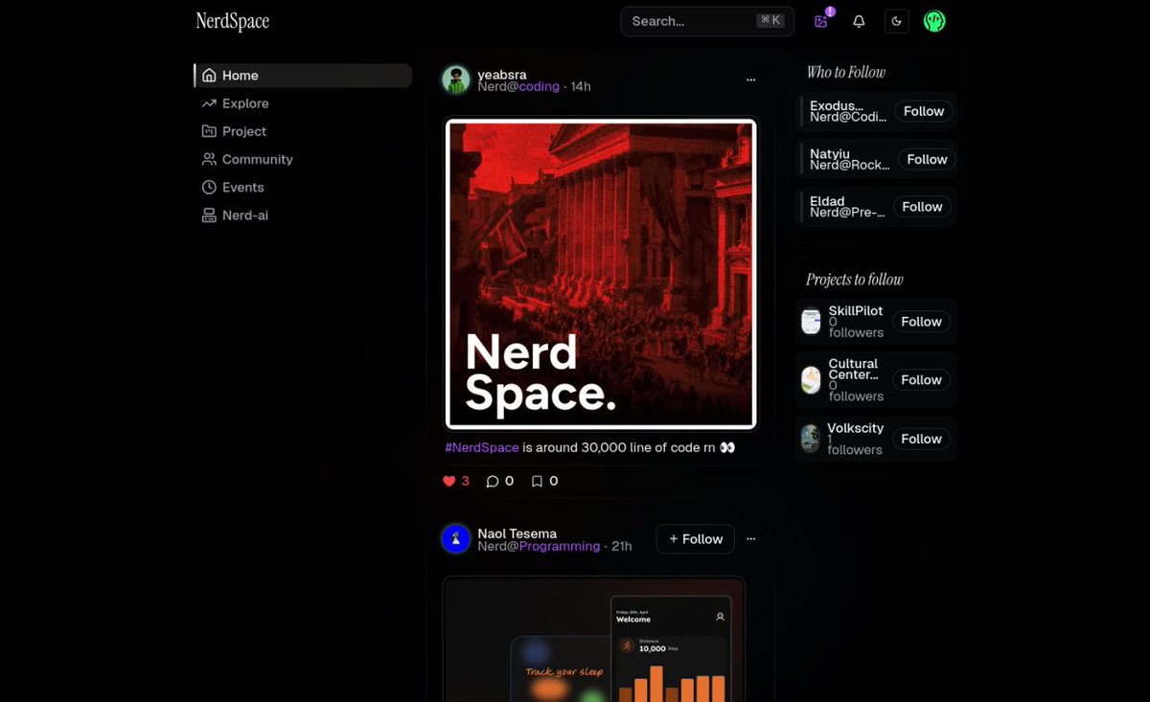Follow Exodus in Who to Follow
1150x702 pixels.
(924, 111)
